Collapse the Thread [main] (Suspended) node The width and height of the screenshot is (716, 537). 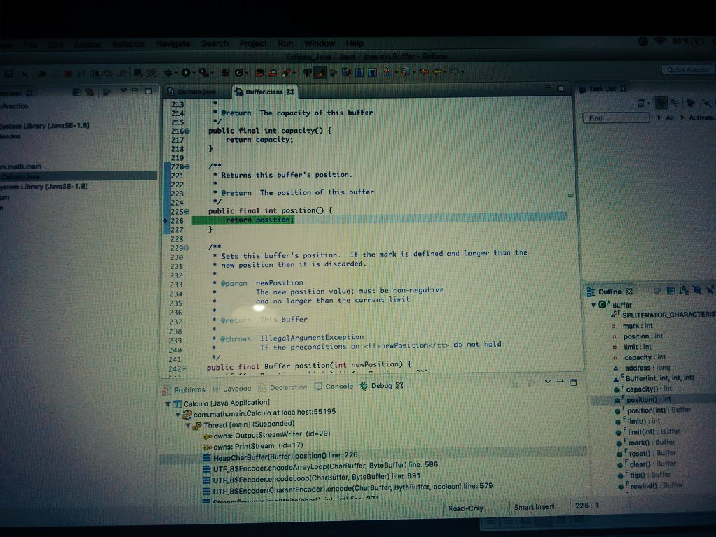point(186,423)
